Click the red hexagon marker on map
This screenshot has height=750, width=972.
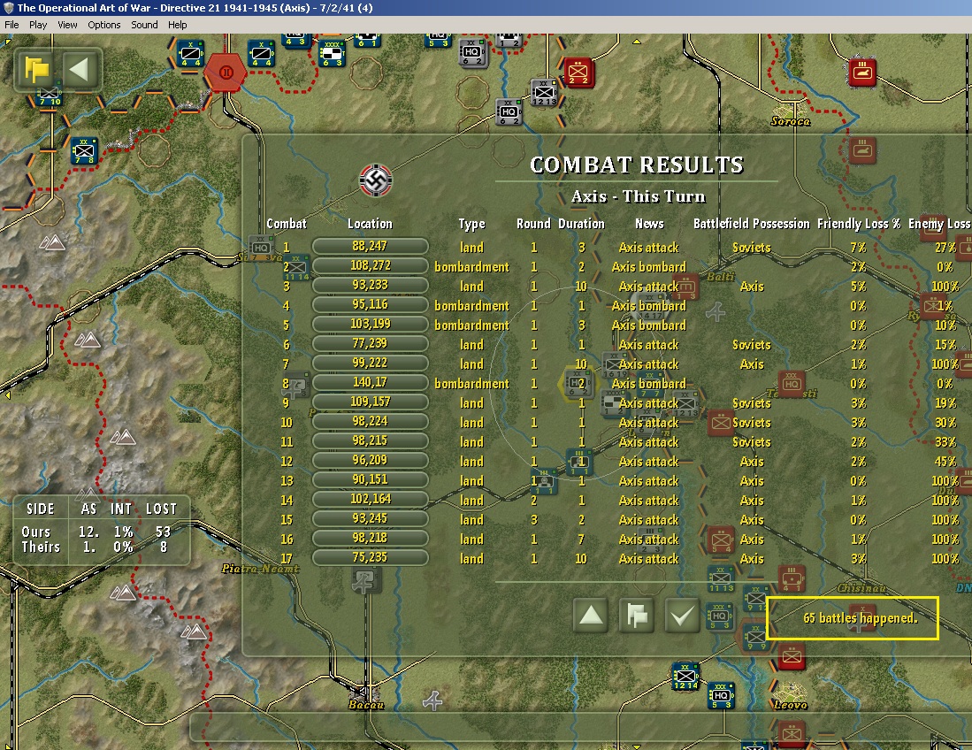226,73
